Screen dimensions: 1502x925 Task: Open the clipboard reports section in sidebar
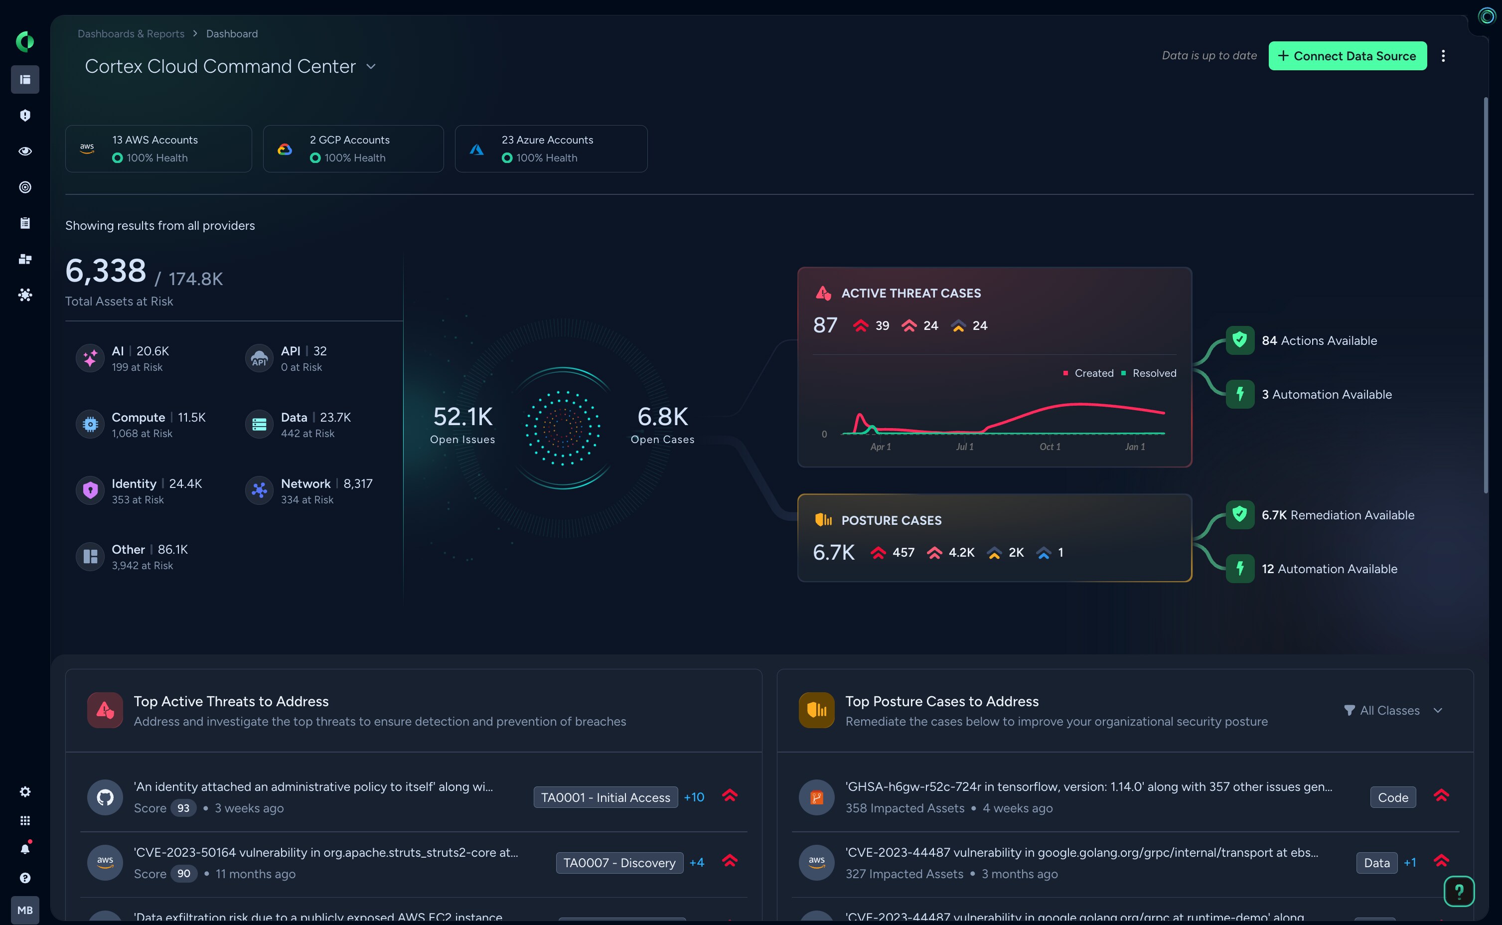(25, 223)
